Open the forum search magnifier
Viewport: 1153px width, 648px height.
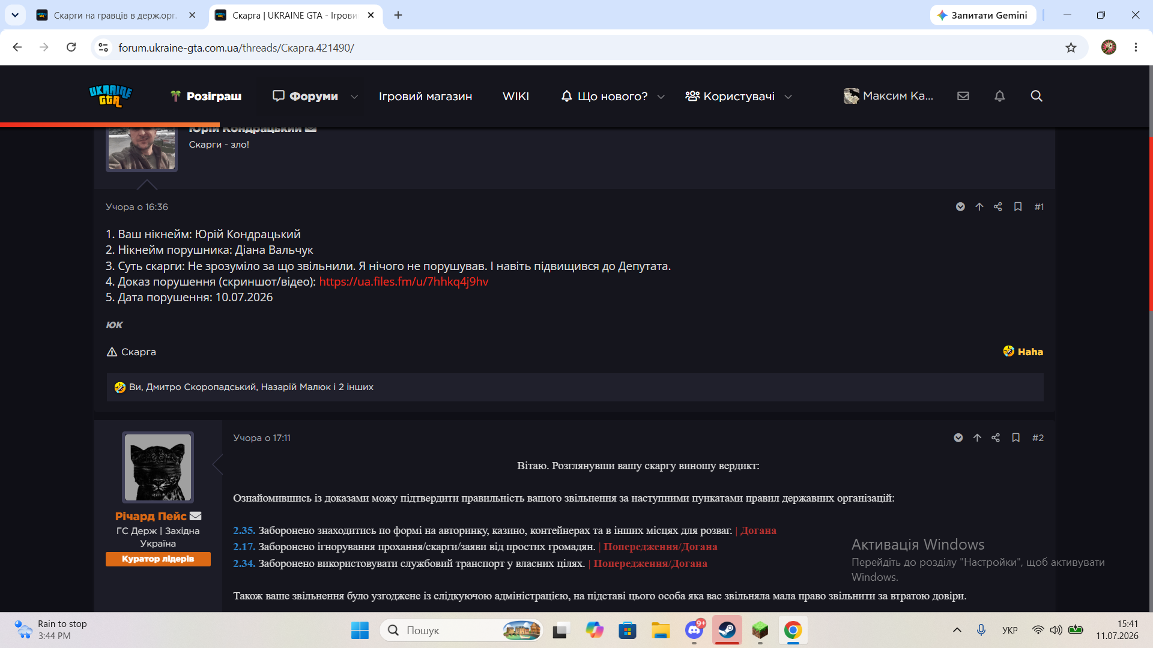(1036, 96)
